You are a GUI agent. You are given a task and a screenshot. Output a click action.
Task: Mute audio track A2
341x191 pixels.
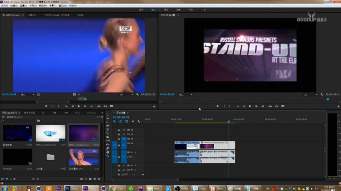point(132,166)
